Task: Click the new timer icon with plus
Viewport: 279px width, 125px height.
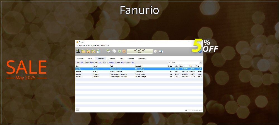Action: 109,51
